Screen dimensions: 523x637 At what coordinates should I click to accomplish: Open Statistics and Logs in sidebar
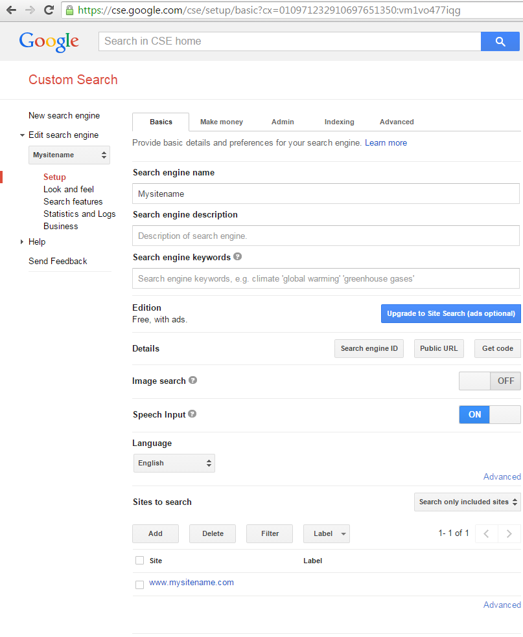(x=79, y=214)
